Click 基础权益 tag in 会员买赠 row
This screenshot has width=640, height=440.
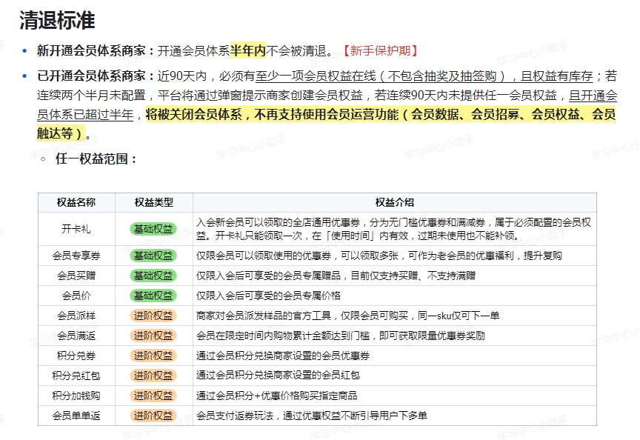click(x=153, y=276)
